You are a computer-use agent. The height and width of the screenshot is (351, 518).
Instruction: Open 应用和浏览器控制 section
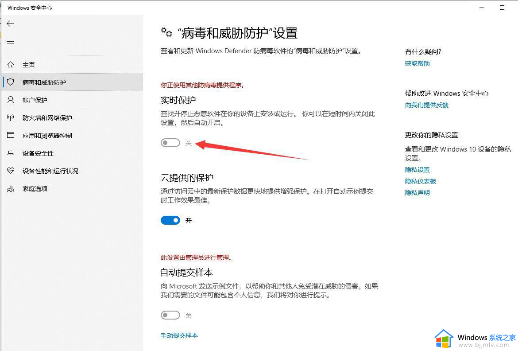[72, 136]
